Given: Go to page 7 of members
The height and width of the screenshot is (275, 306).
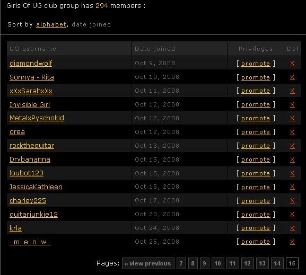Looking at the screenshot, I should pos(181,263).
